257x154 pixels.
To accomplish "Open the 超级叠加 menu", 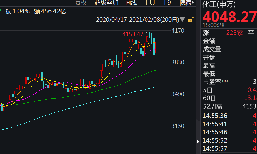I will pyautogui.click(x=107, y=3).
